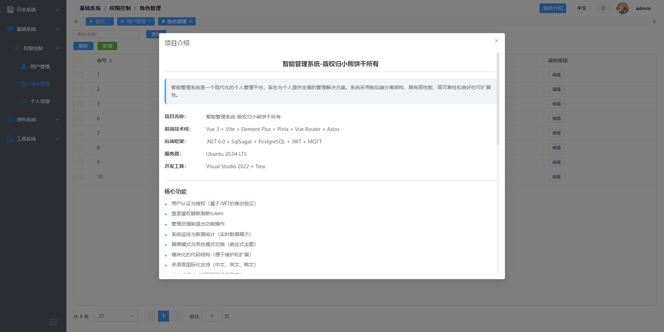Check the checkbox for row 9
Screen dimensions: 664x332
click(80, 162)
